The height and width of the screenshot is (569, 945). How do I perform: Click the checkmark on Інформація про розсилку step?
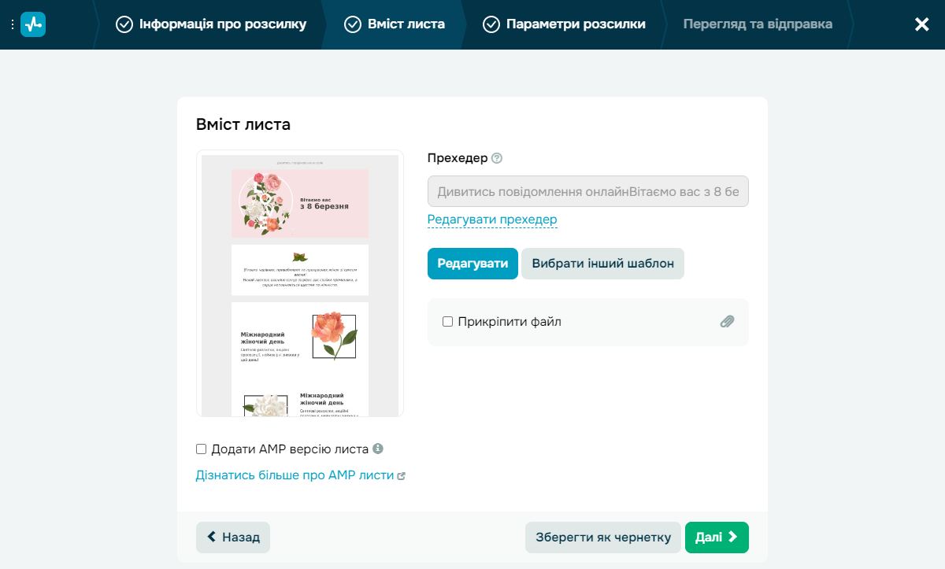(124, 24)
